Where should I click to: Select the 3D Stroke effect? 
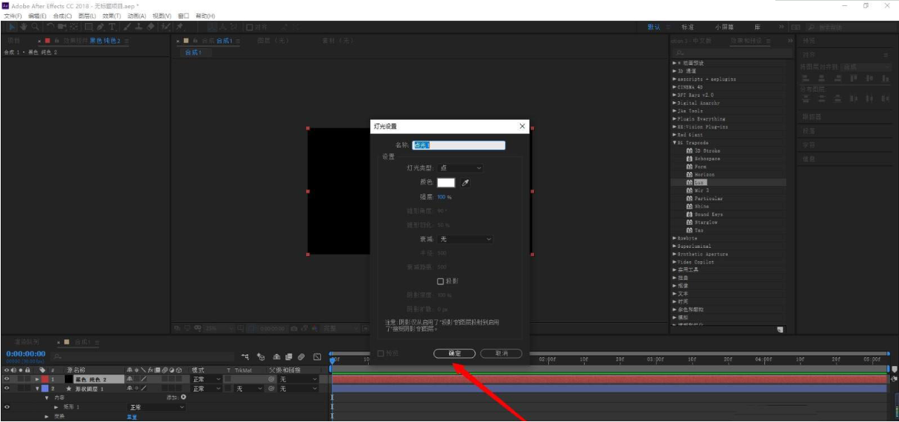tap(708, 150)
